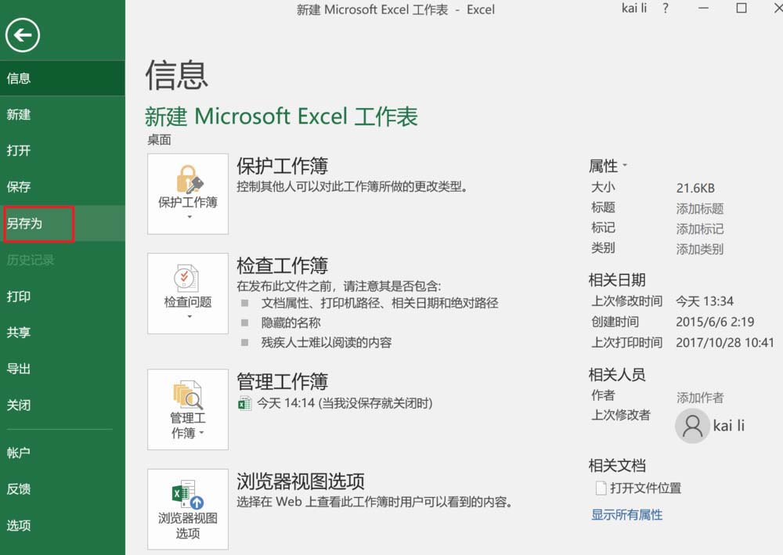The width and height of the screenshot is (783, 555).
Task: Click the 今天 13:34 last modified value
Action: 705,301
